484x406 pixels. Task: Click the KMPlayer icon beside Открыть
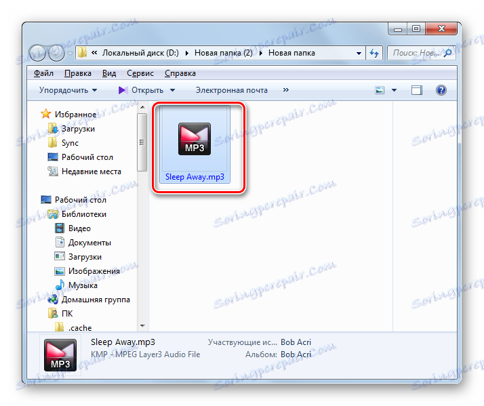(123, 90)
